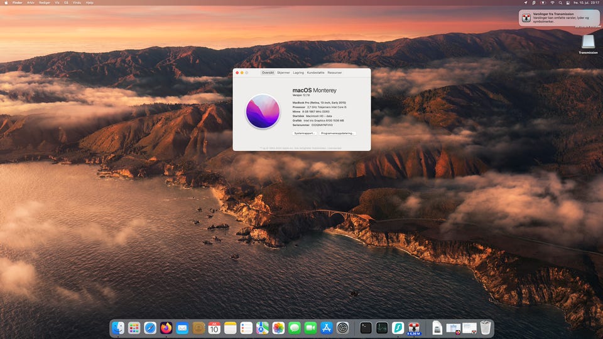Launch Safari from the Dock
Viewport: 603px width, 339px height.
coord(150,328)
